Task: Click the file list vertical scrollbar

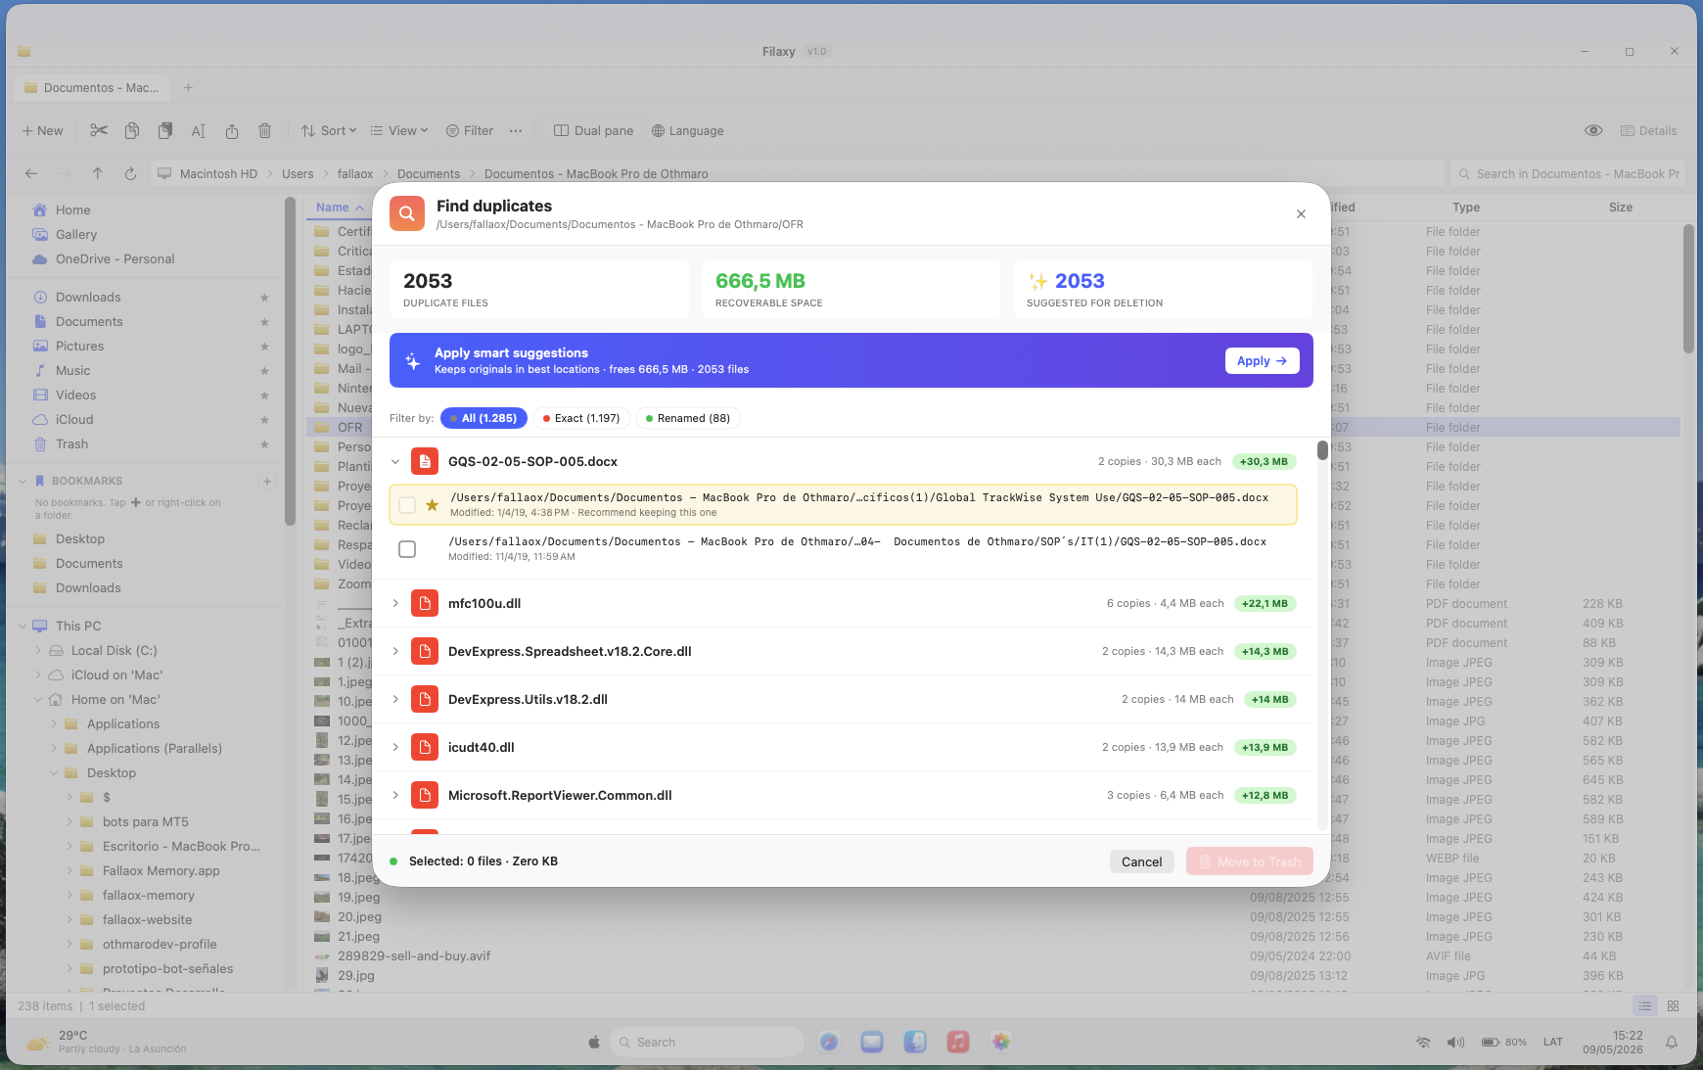Action: (1688, 289)
